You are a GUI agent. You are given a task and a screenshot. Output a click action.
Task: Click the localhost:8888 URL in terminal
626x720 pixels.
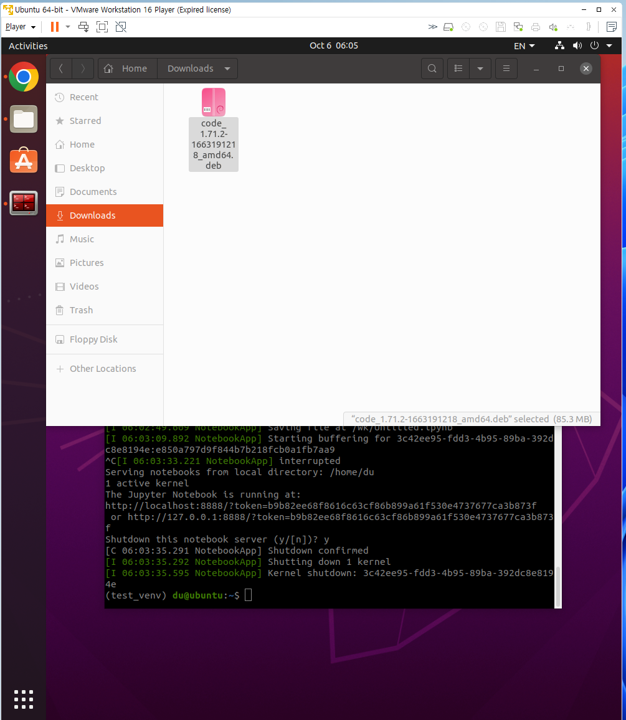(x=321, y=506)
